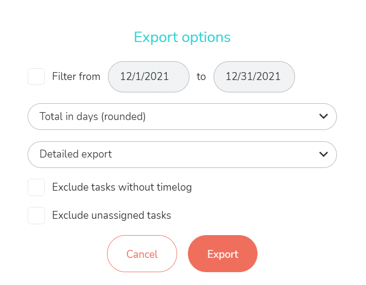Select the 'Total in days (rounded)' text

[x=93, y=117]
